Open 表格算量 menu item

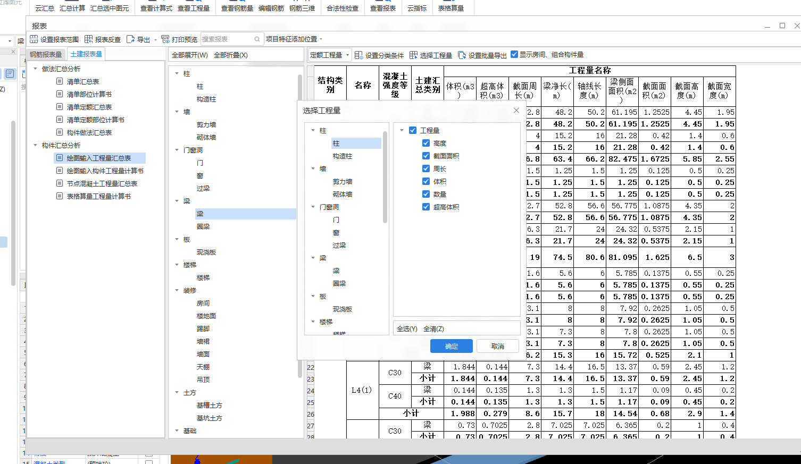point(451,9)
